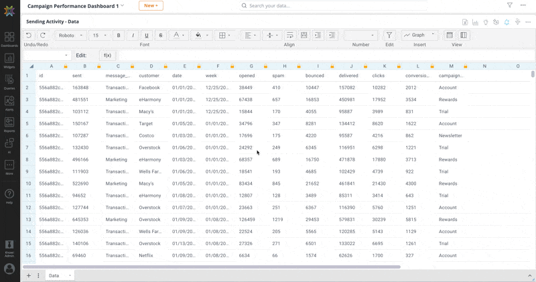This screenshot has height=282, width=536.
Task: Toggle italic formatting
Action: pyautogui.click(x=133, y=36)
